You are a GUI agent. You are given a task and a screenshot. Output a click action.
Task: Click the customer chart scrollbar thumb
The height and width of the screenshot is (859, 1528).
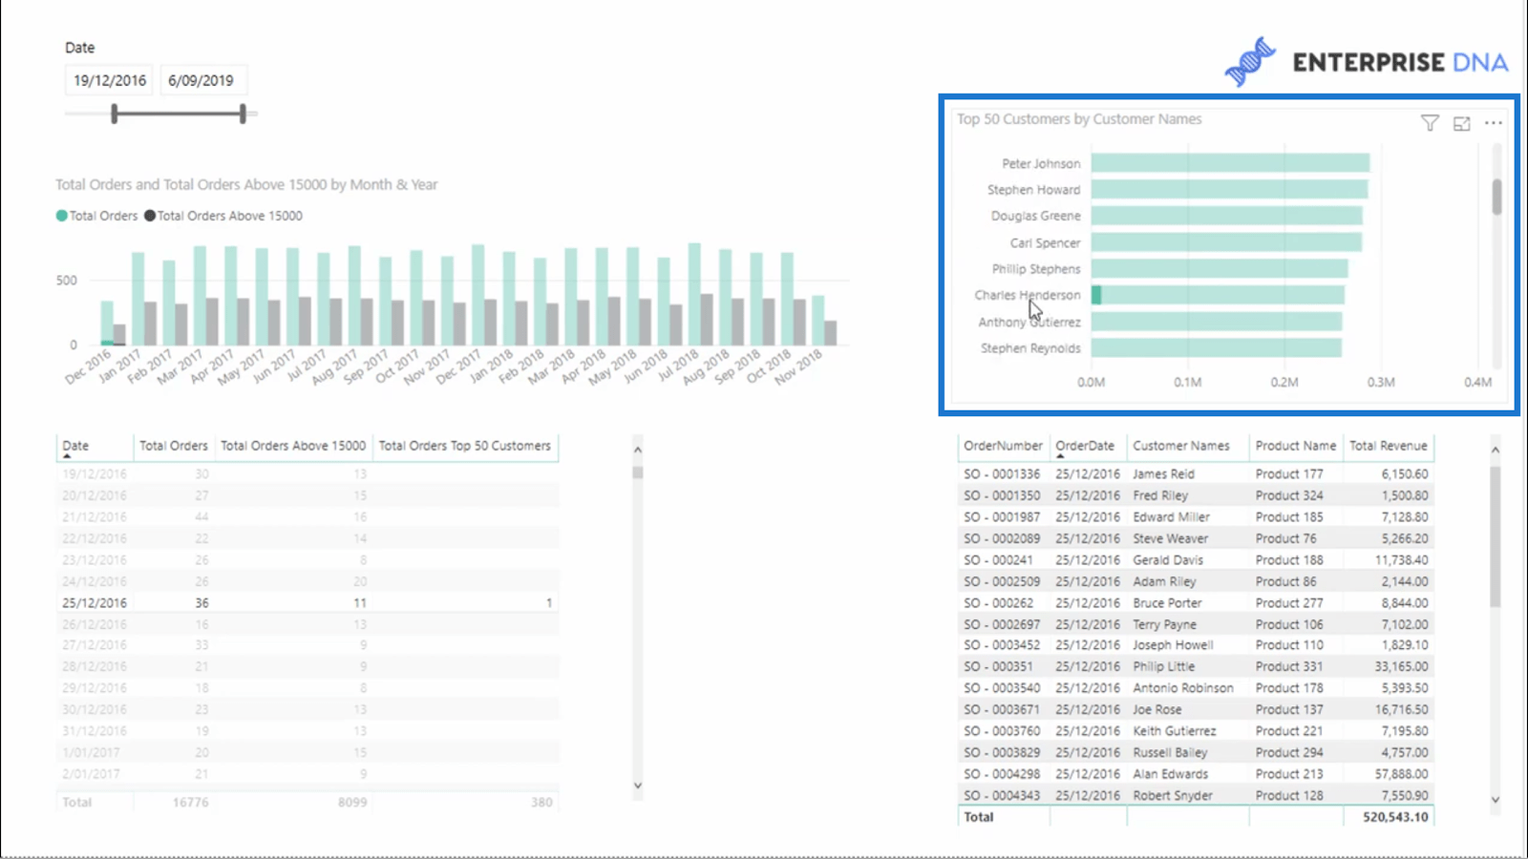(x=1496, y=197)
